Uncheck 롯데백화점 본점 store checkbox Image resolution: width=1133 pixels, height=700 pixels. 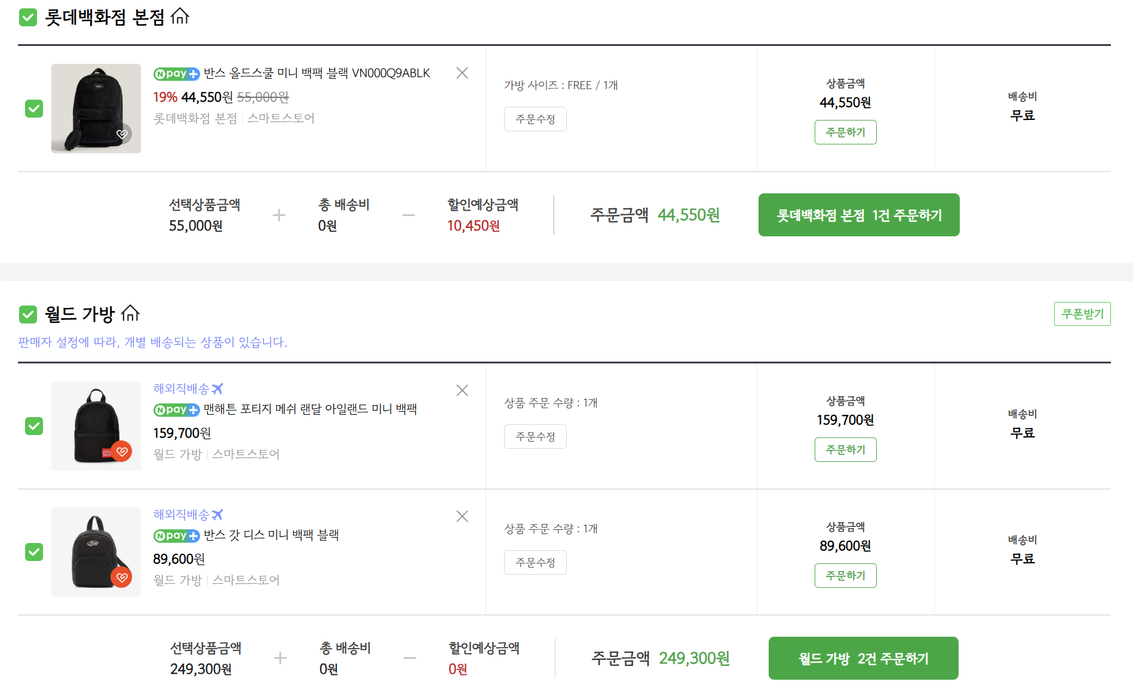pyautogui.click(x=28, y=17)
